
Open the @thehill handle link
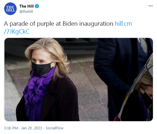tap(26, 12)
